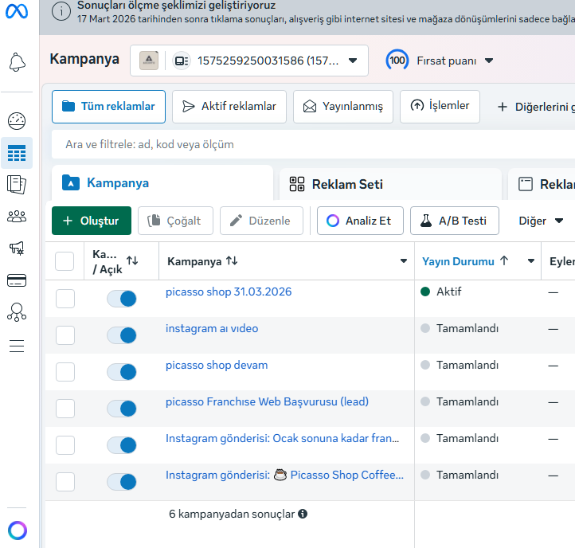Open Audiences people icon in sidebar
This screenshot has width=575, height=548.
pos(17,217)
